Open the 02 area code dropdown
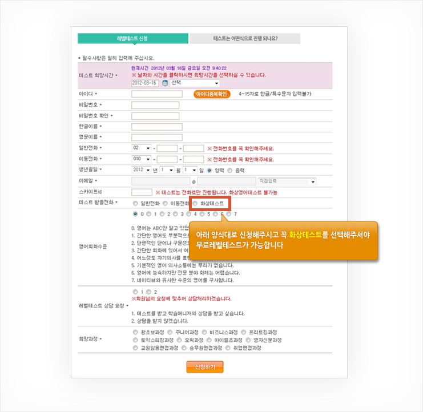 (x=142, y=148)
